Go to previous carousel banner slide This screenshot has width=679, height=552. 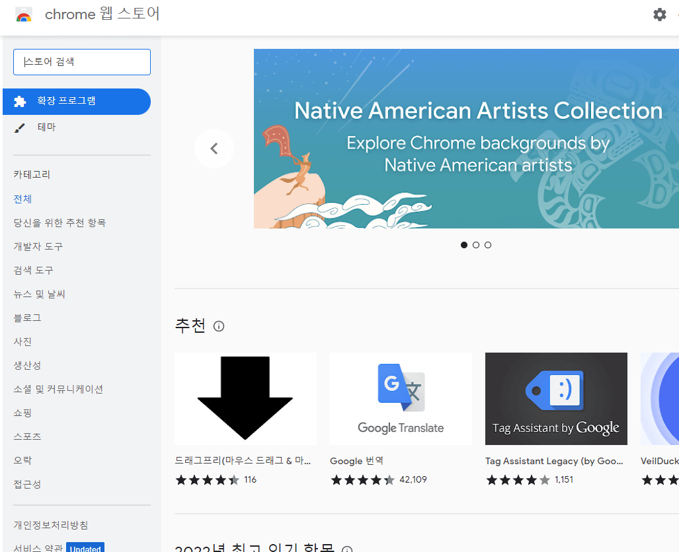click(214, 149)
